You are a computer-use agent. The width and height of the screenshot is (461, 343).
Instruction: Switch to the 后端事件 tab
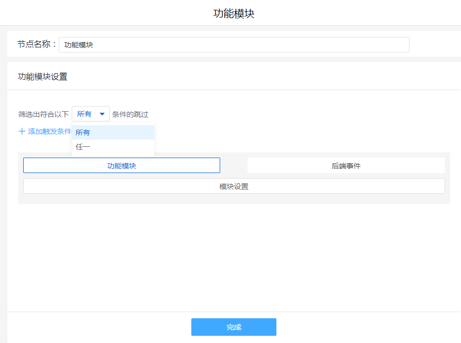(x=346, y=165)
